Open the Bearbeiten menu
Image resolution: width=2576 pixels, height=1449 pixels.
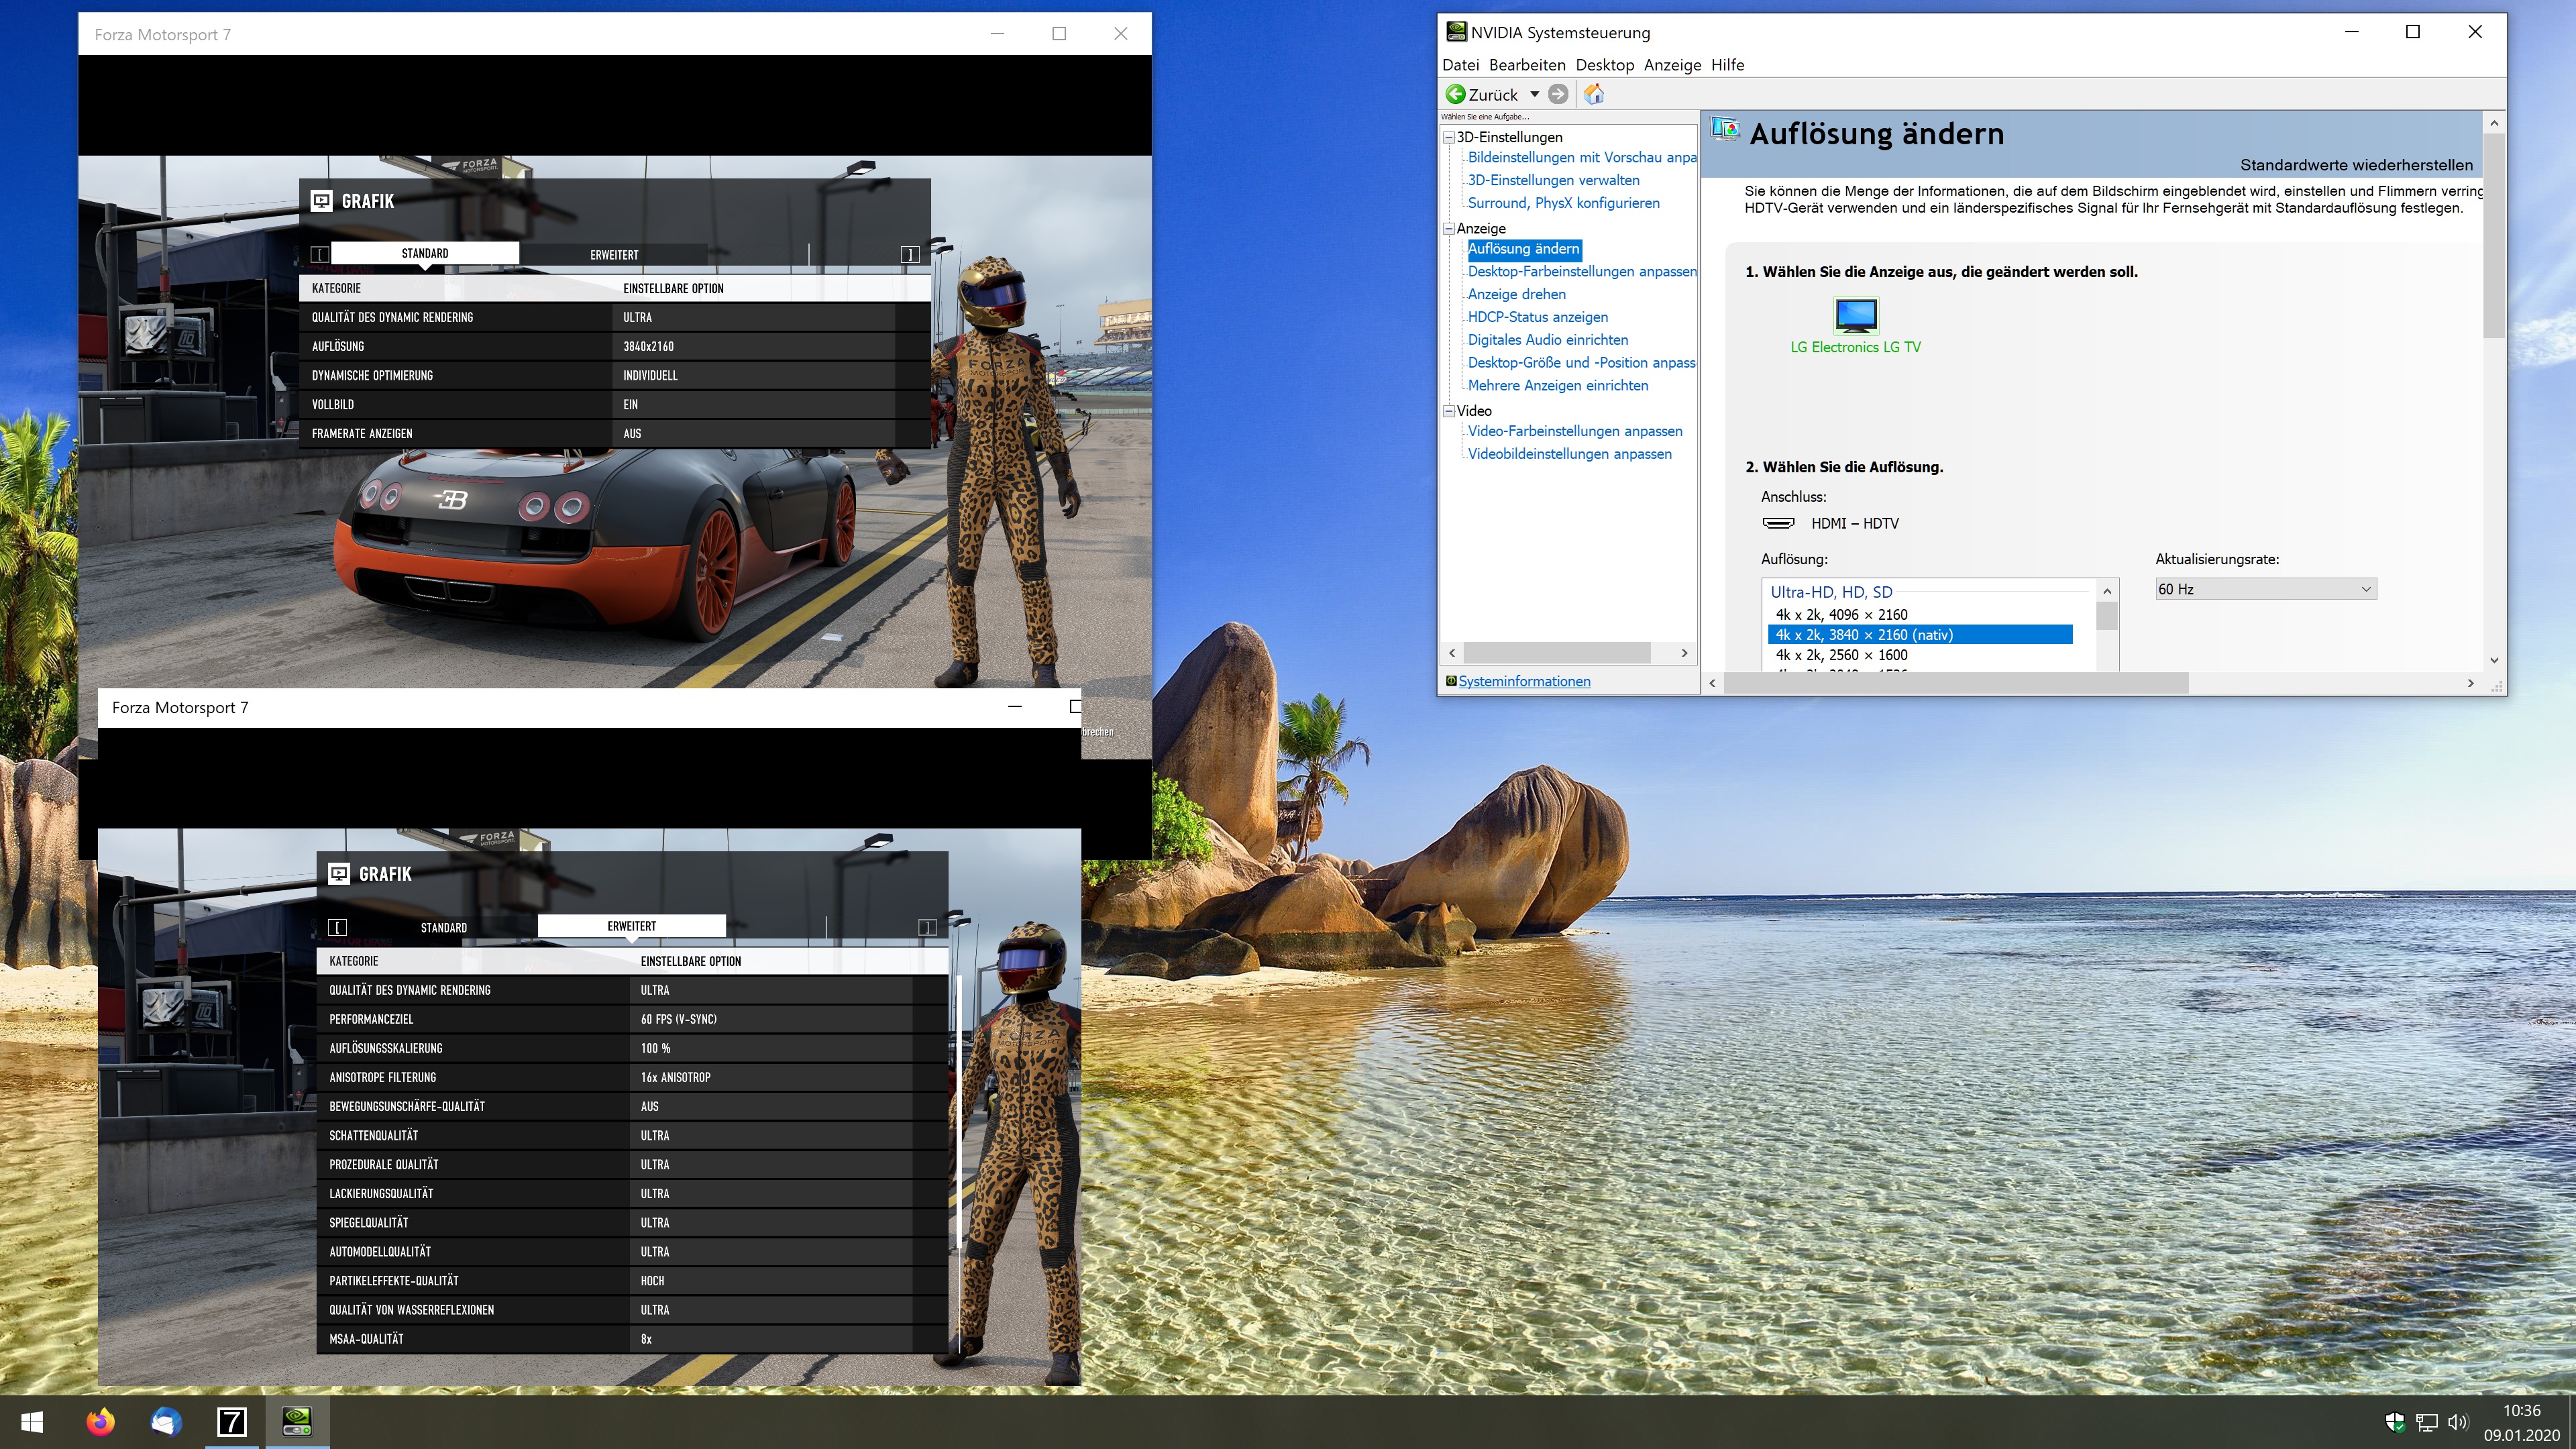click(1526, 65)
